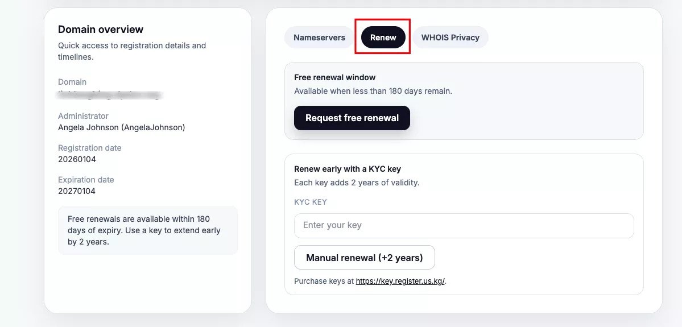Click the KYC KEY field label
Image resolution: width=682 pixels, height=327 pixels.
point(310,202)
